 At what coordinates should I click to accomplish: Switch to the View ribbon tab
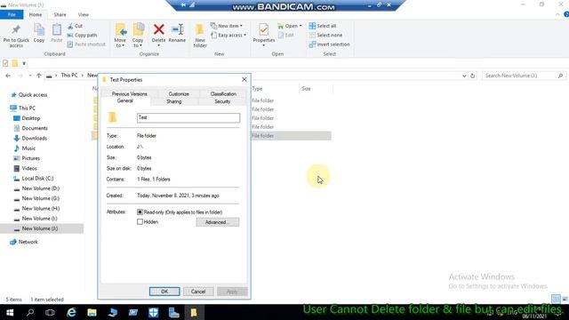[x=83, y=15]
